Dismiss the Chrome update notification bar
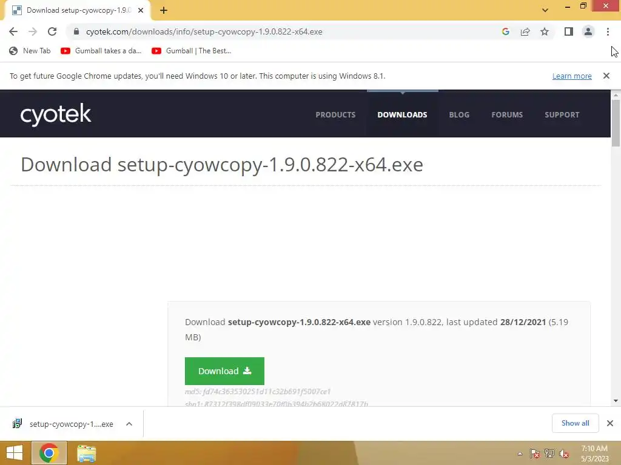 tap(606, 76)
